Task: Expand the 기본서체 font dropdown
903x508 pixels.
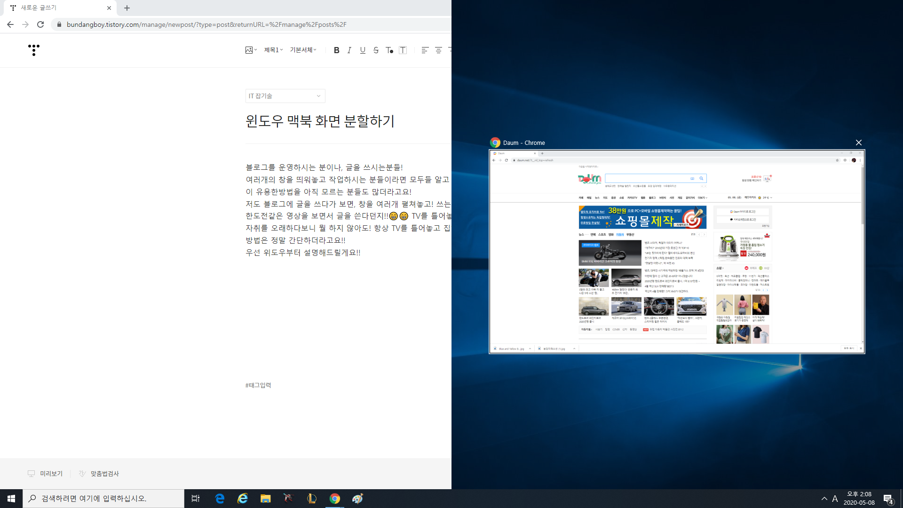Action: click(303, 50)
